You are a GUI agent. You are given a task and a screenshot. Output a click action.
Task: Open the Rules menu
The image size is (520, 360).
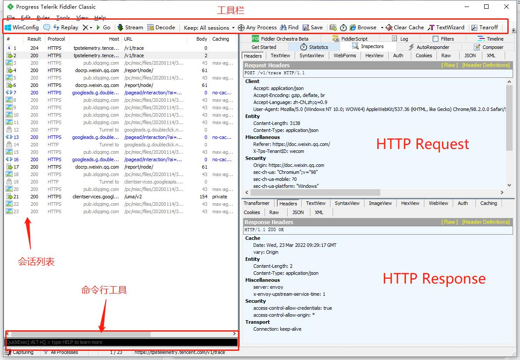point(44,17)
